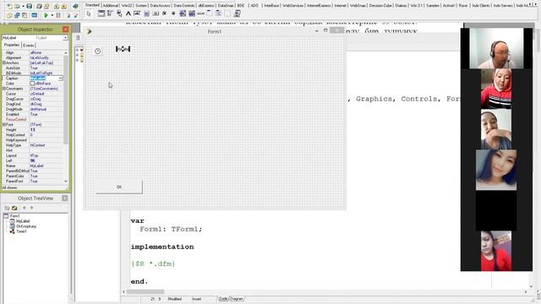The width and height of the screenshot is (541, 304).
Task: Switch to the System palette tab
Action: pos(141,5)
